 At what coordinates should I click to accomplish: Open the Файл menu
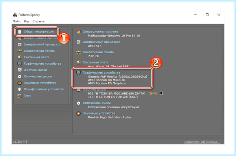click(x=17, y=21)
